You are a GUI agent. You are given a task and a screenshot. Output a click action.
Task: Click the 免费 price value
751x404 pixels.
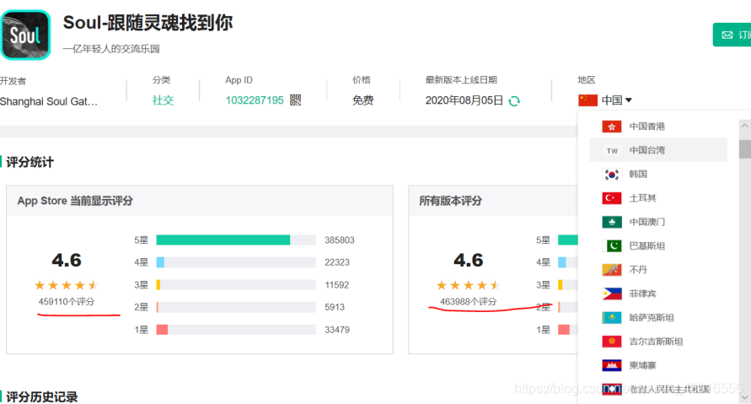(362, 100)
